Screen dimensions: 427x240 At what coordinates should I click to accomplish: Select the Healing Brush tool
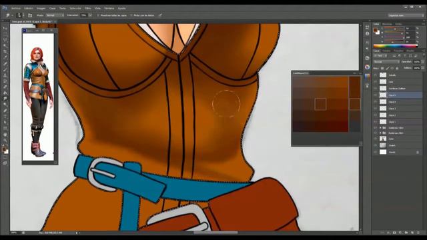tap(5, 63)
